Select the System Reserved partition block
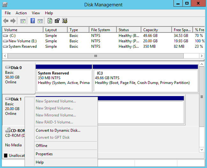 [x=63, y=78]
